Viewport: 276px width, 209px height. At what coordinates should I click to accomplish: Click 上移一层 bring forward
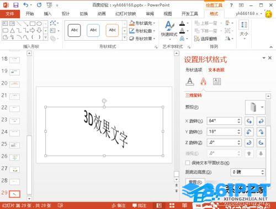point(206,23)
